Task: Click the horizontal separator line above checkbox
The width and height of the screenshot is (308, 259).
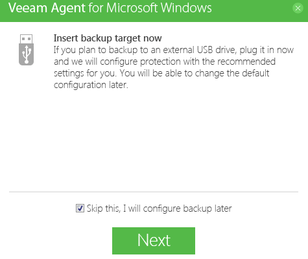Action: coord(154,192)
